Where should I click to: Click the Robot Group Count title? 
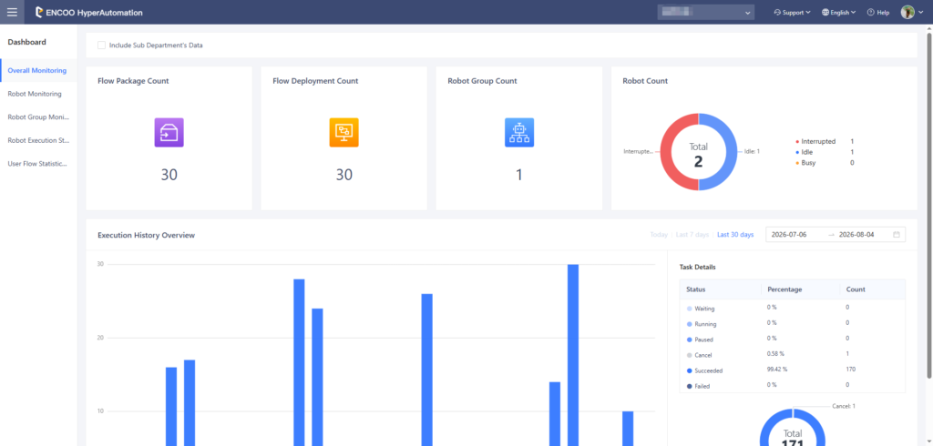[x=483, y=81]
